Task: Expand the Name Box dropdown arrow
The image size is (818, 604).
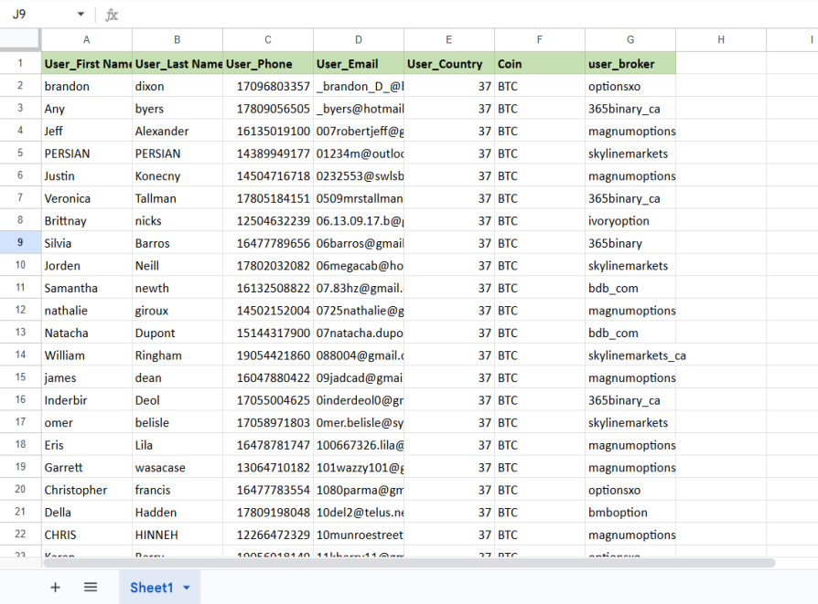Action: click(x=81, y=15)
